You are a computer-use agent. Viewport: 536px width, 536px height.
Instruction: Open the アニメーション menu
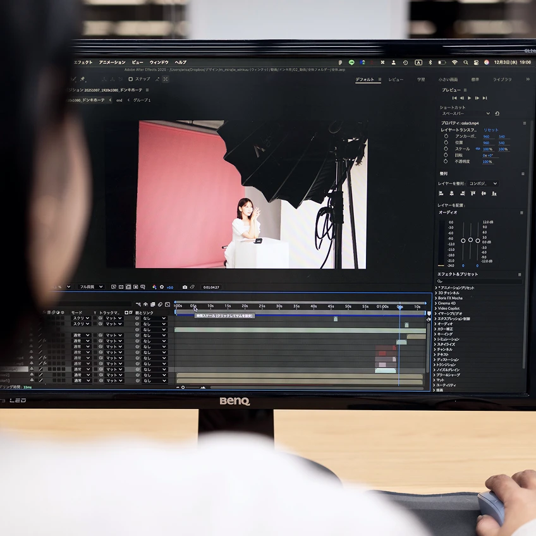pyautogui.click(x=112, y=63)
